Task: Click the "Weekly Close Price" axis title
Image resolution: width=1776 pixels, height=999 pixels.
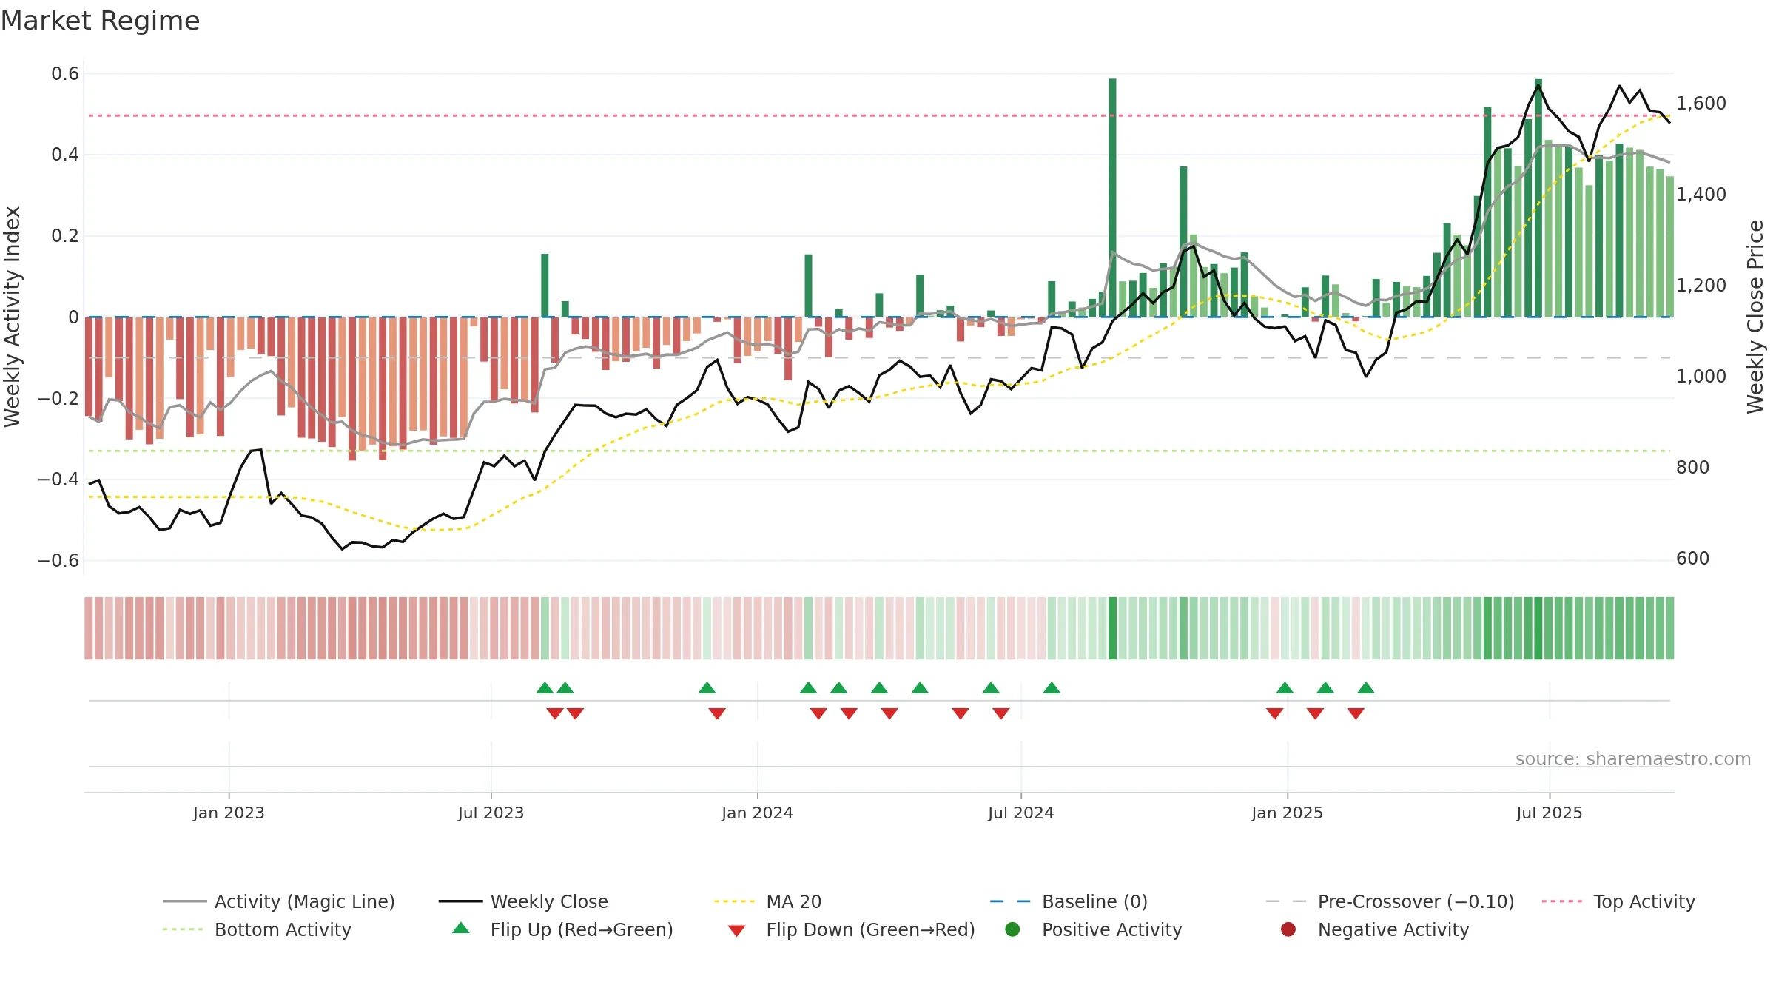Action: click(1755, 317)
